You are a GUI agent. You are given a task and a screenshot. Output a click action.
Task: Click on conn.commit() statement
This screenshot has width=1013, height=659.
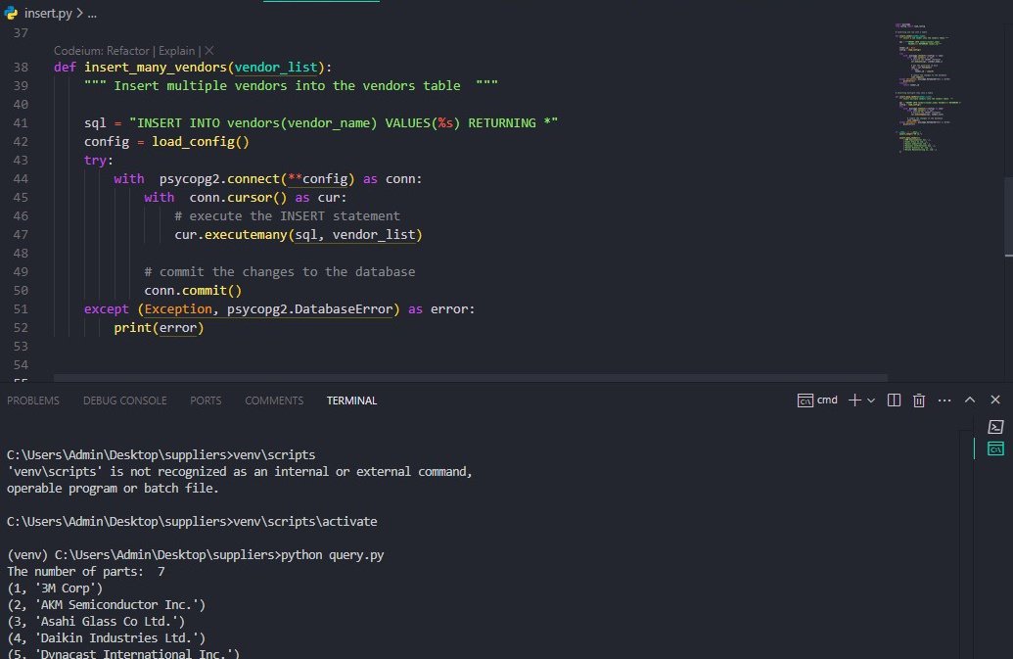pos(193,290)
